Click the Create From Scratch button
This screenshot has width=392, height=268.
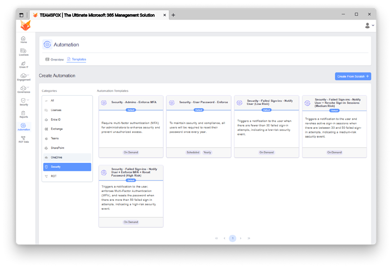353,76
